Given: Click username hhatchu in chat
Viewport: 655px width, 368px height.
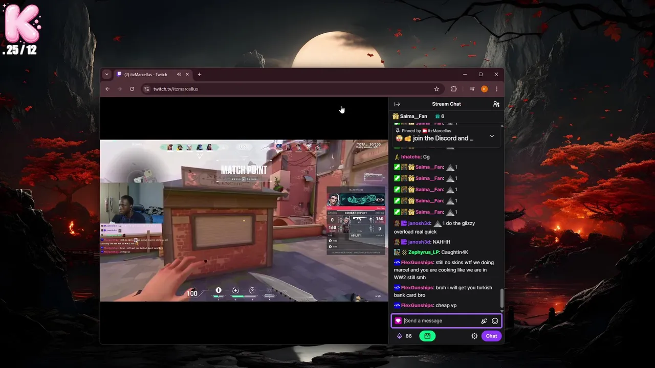Looking at the screenshot, I should pos(410,157).
